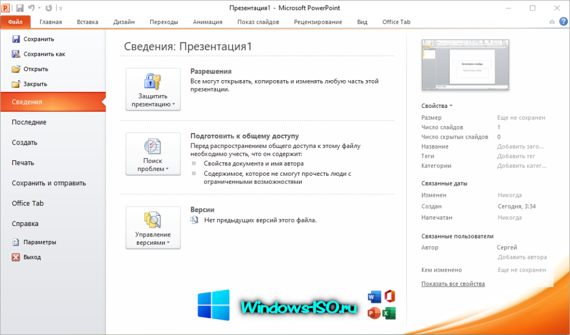Image resolution: width=570 pixels, height=335 pixels.
Task: Open the quick access toolbar customize arrow
Action: (x=60, y=8)
